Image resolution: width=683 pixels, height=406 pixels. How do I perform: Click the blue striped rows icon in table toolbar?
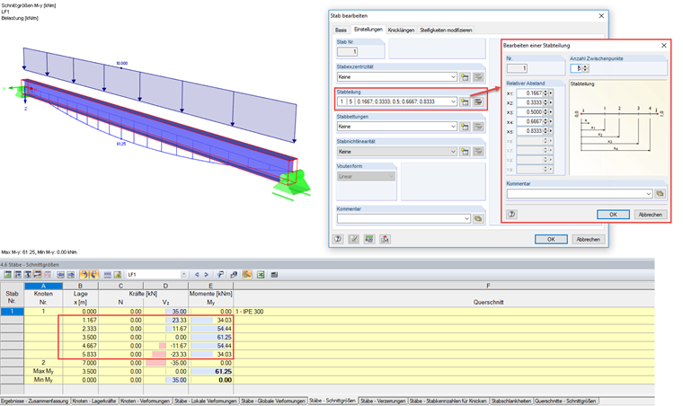(107, 275)
